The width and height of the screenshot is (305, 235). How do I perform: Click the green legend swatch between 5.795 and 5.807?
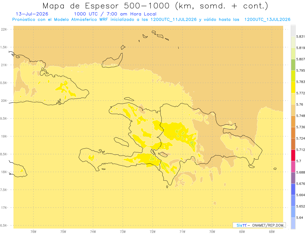pyautogui.click(x=293, y=65)
